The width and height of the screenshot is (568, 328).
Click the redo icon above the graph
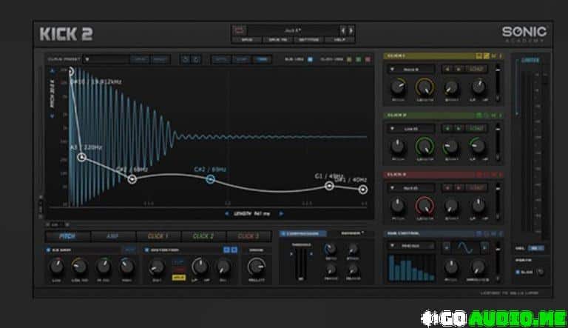point(196,59)
